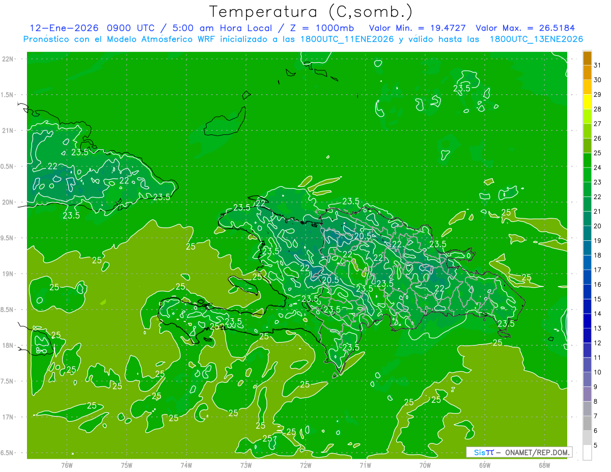This screenshot has width=611, height=472.
Task: Pick the gray legend swatch between 6 and 7
Action: (x=587, y=424)
